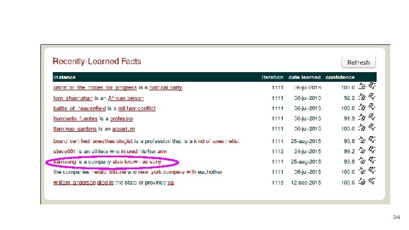Open the union_of_the_forces_for_progress link

click(x=95, y=87)
